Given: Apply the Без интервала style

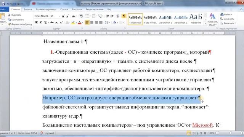Looking at the screenshot, I should coord(150,19).
